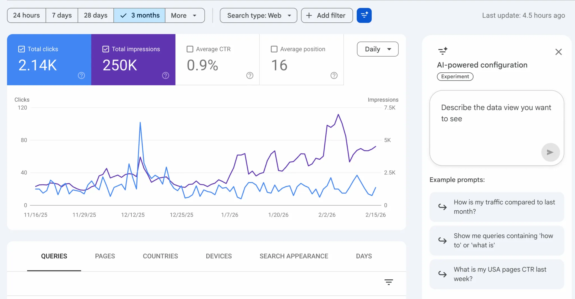Uncheck the Total impressions checkbox
This screenshot has height=299, width=575.
105,49
